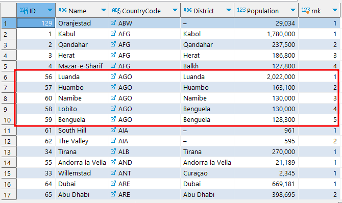Select the Namibe district cell
Image resolution: width=342 pixels, height=203 pixels.
coord(207,98)
